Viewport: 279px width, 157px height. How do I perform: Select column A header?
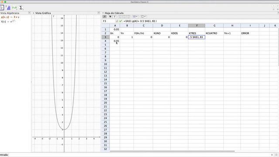click(x=115, y=26)
